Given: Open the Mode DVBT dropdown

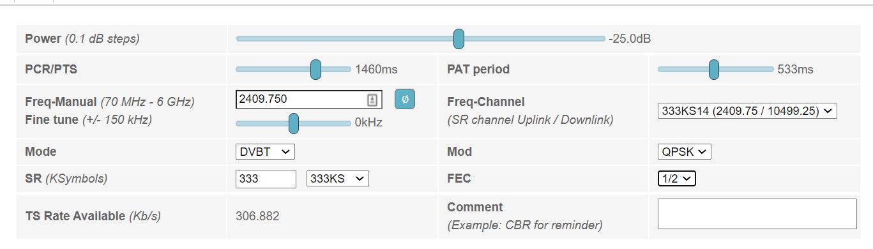Looking at the screenshot, I should (x=265, y=152).
